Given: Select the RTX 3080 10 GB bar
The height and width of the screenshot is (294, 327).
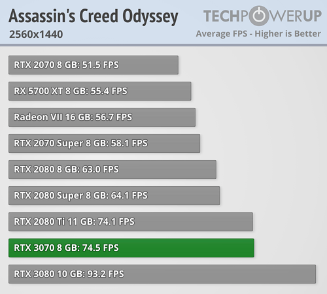Looking at the screenshot, I should tap(162, 274).
